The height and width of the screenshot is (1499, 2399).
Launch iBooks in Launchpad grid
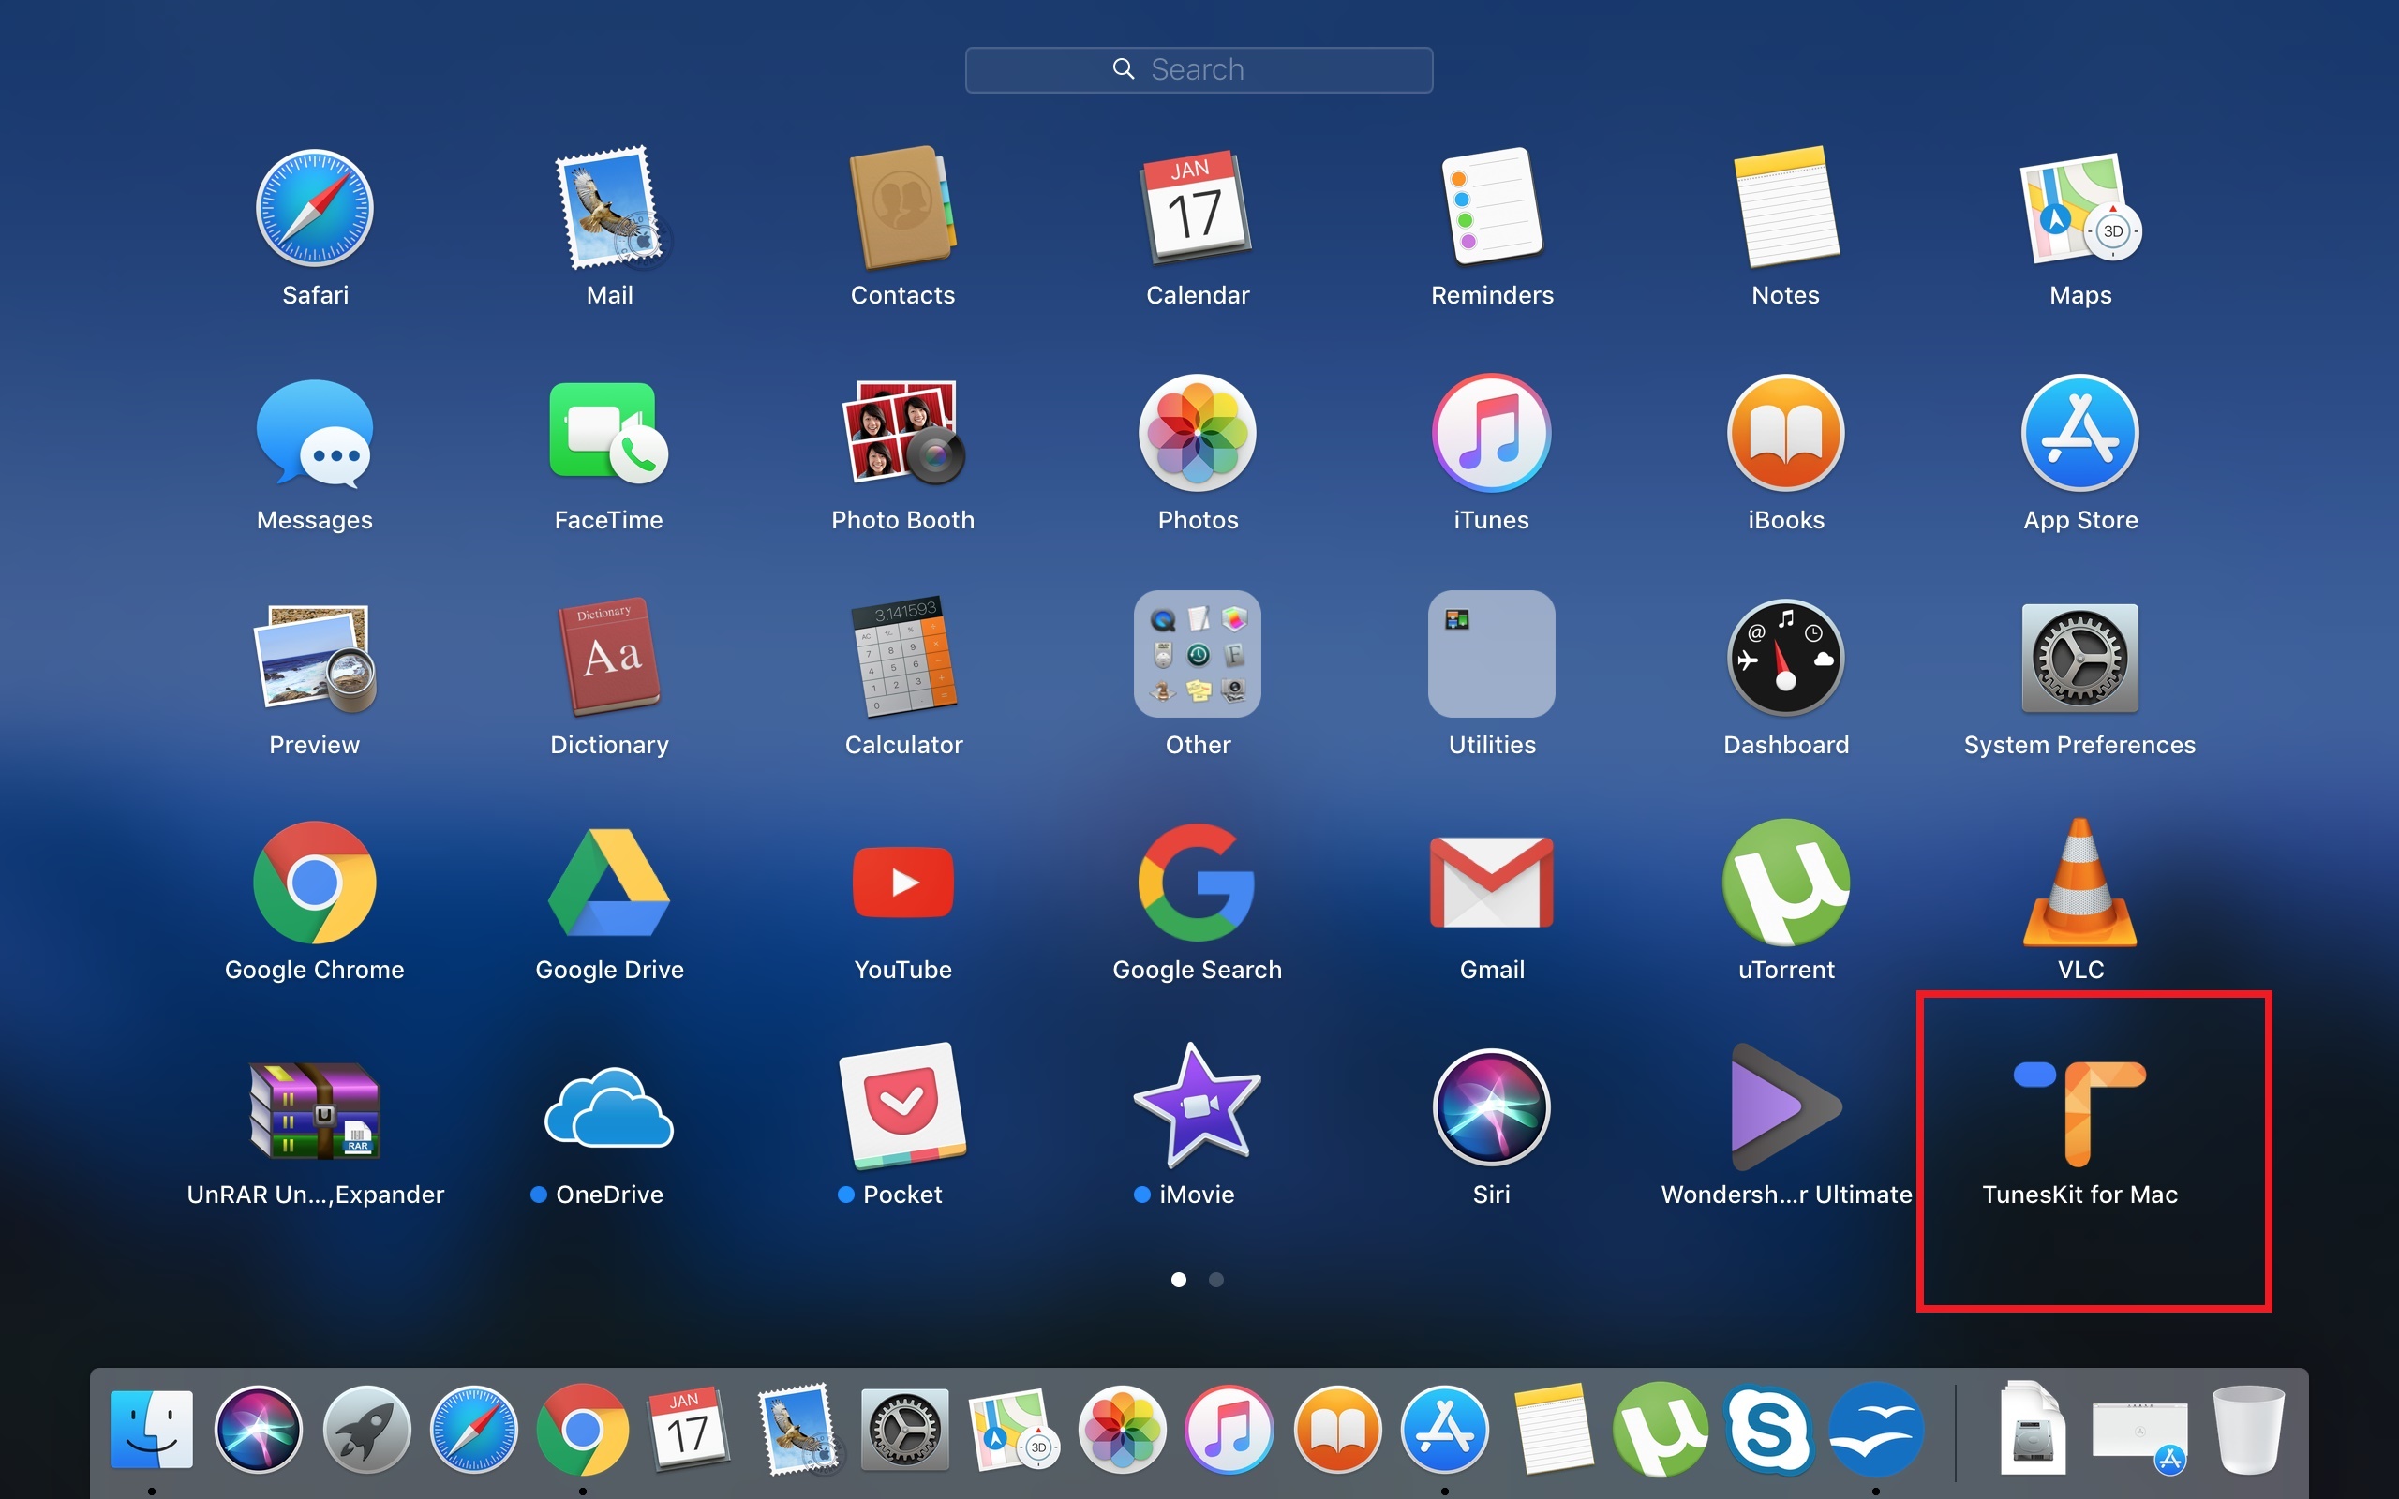click(1785, 433)
